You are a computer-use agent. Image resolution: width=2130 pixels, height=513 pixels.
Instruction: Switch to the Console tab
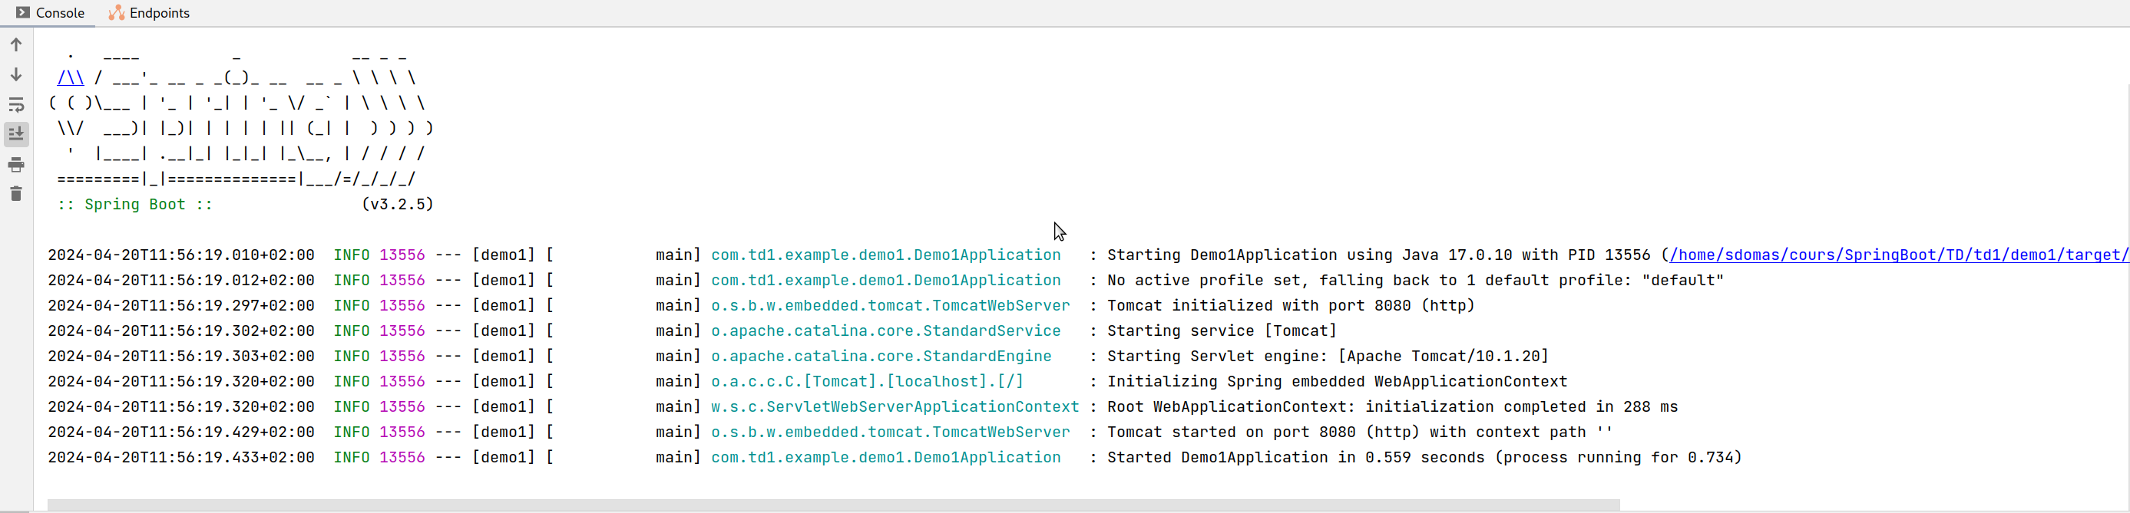(x=51, y=13)
